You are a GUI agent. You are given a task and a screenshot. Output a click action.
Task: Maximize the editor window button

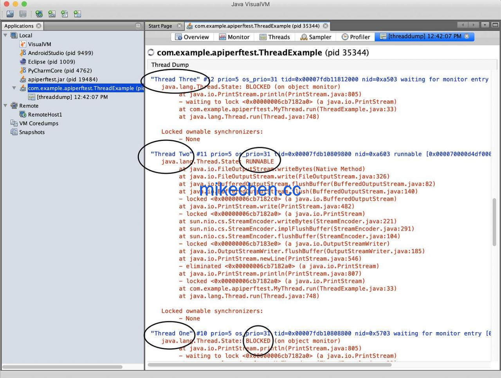pos(495,25)
